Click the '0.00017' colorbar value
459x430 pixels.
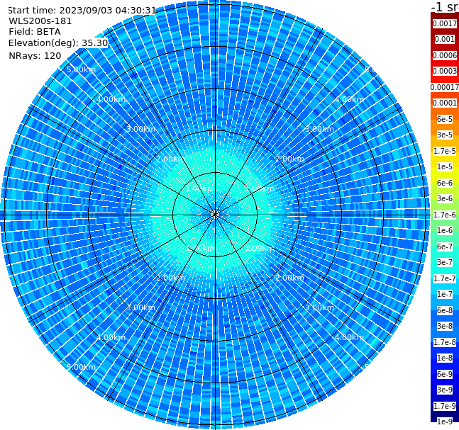445,87
